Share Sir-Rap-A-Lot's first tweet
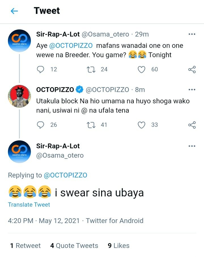This screenshot has width=204, height=257. 192,70
